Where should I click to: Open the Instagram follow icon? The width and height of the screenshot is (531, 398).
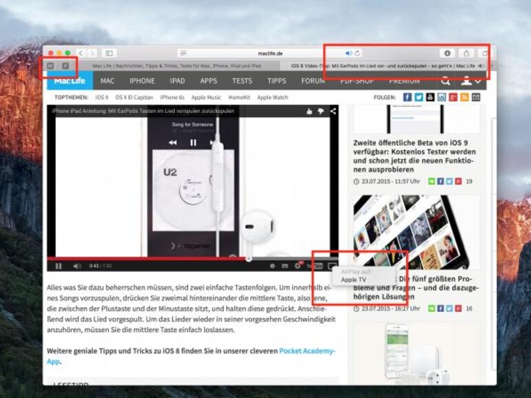[x=441, y=97]
